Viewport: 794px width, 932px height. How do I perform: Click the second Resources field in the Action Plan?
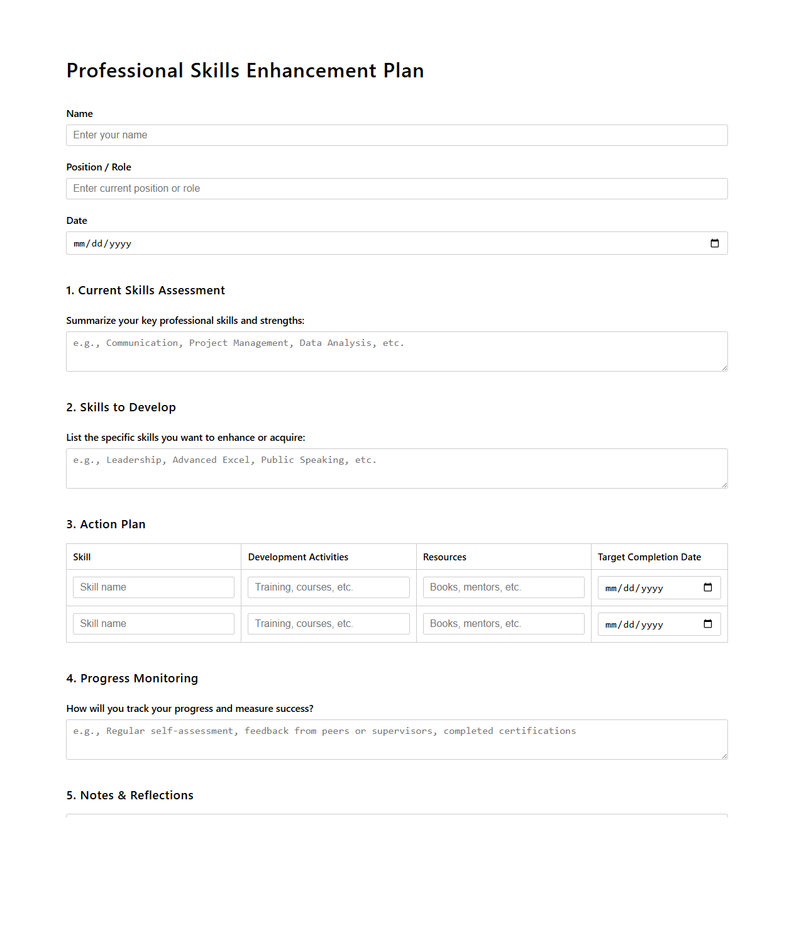pos(503,623)
